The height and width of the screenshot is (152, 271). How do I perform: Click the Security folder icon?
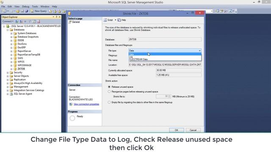[x=11, y=73]
